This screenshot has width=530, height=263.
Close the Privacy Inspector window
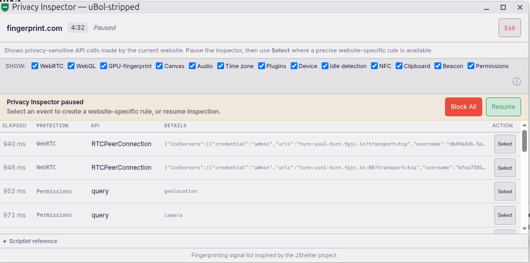pos(520,7)
